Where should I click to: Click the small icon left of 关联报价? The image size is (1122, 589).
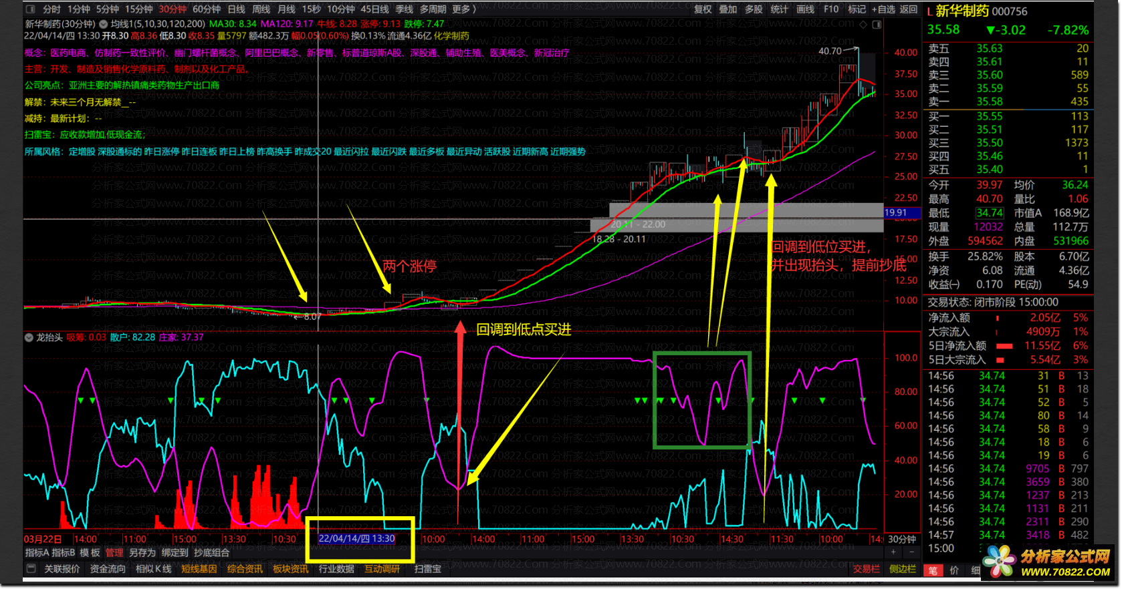coord(31,569)
